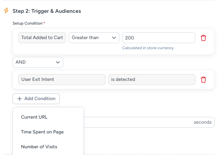Viewport: 220px width, 155px height.
Task: Click the cart value field containing 200
Action: pos(158,38)
